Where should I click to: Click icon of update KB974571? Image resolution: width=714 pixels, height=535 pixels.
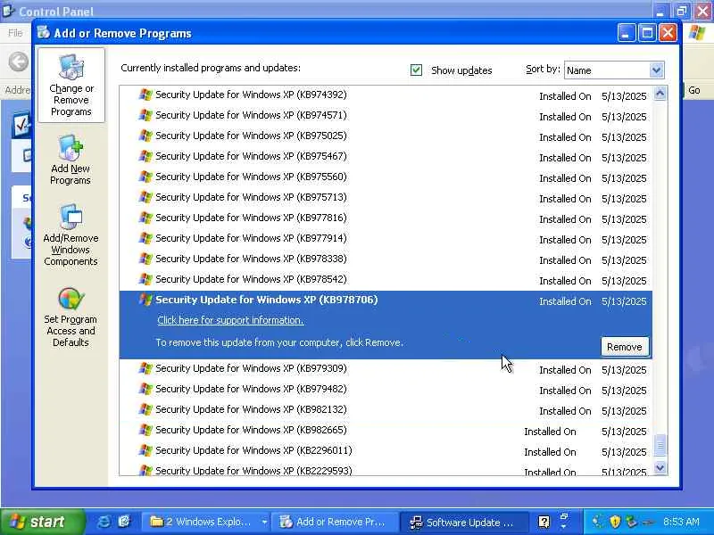pyautogui.click(x=145, y=115)
